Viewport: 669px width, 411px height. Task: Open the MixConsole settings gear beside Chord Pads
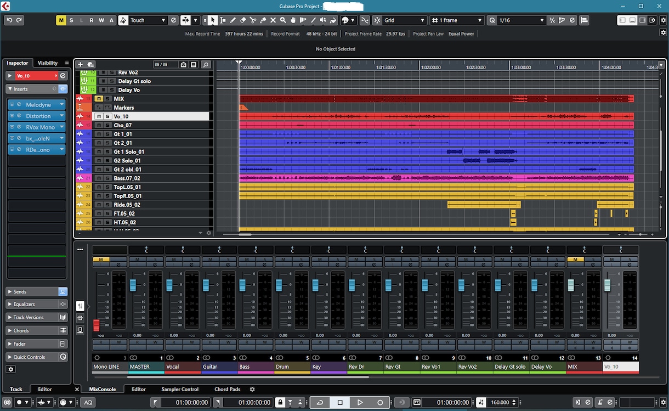(252, 390)
